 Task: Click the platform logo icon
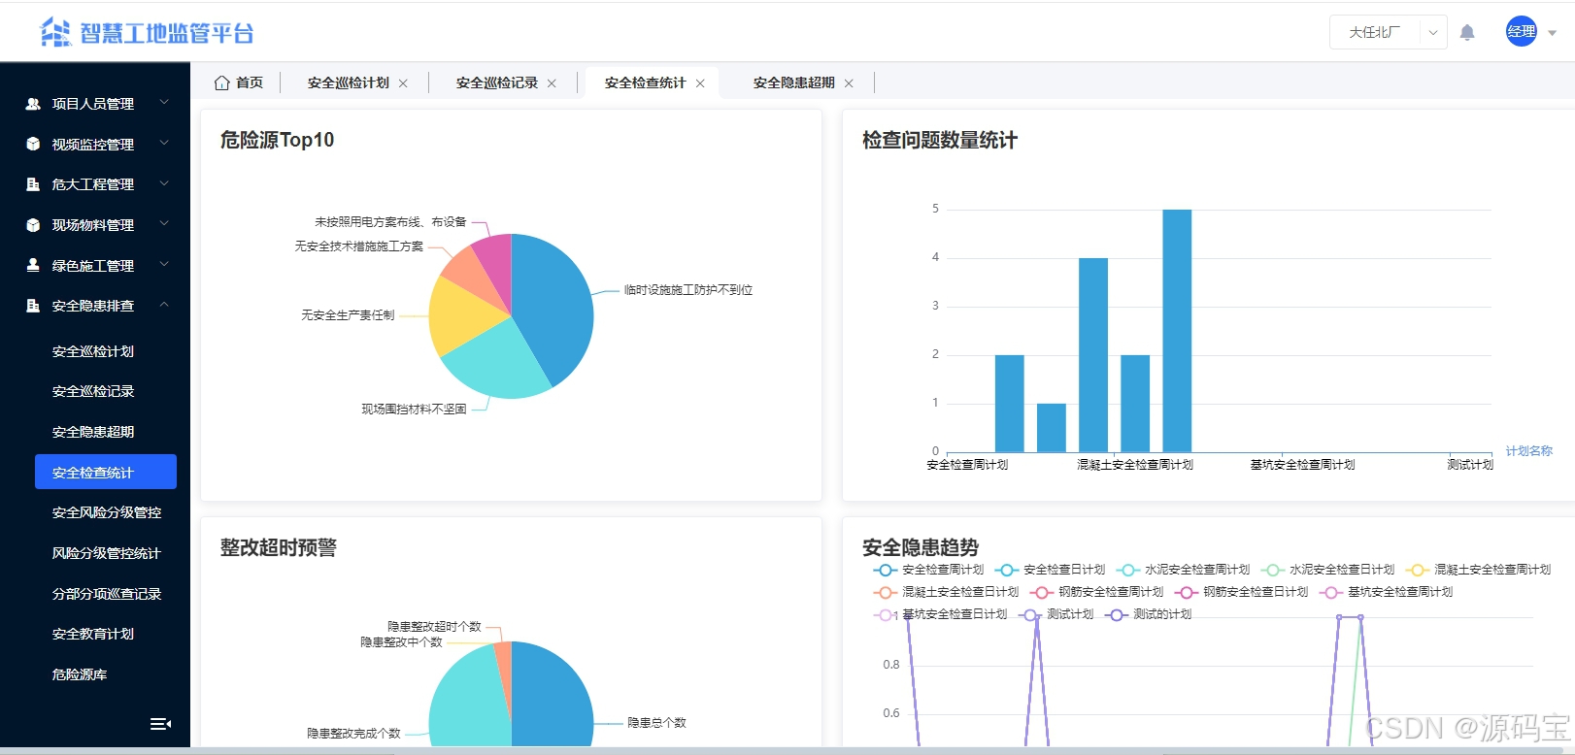[x=55, y=32]
